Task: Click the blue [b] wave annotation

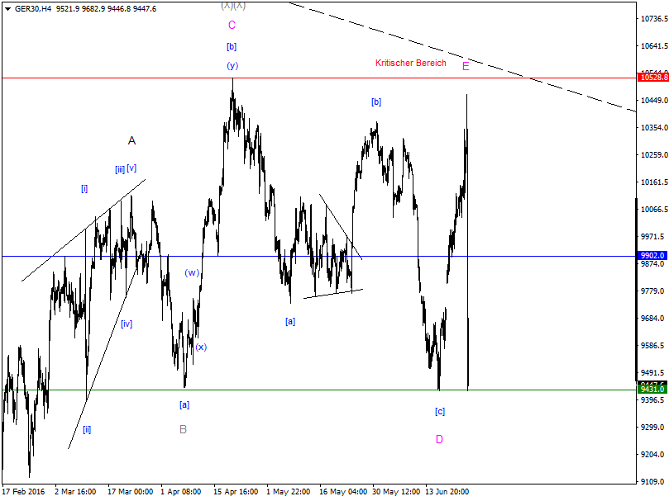Action: 377,102
